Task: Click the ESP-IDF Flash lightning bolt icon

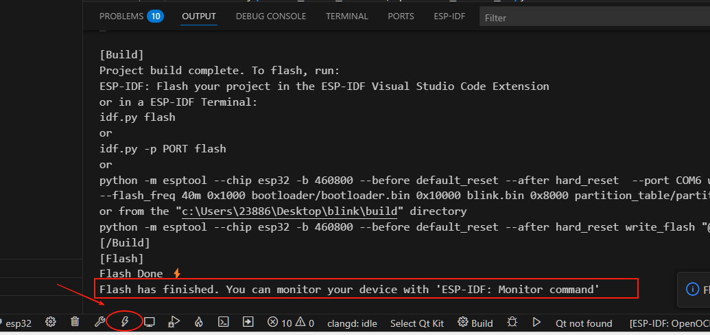Action: 125,322
